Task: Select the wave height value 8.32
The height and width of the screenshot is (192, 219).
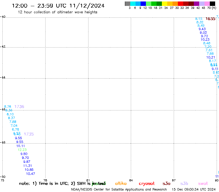Action: coord(200,22)
